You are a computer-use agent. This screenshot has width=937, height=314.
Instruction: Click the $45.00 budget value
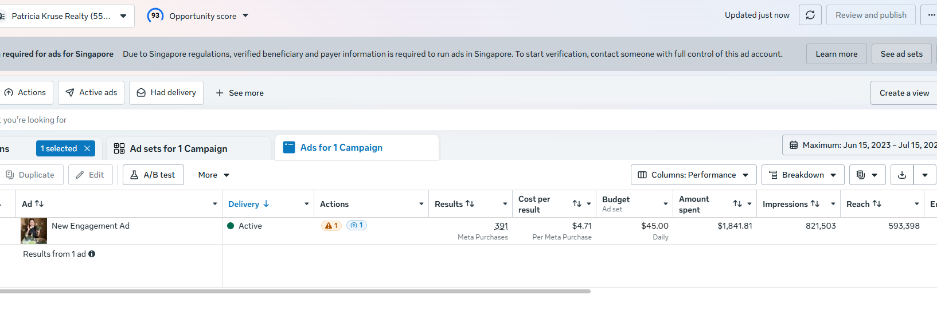655,226
